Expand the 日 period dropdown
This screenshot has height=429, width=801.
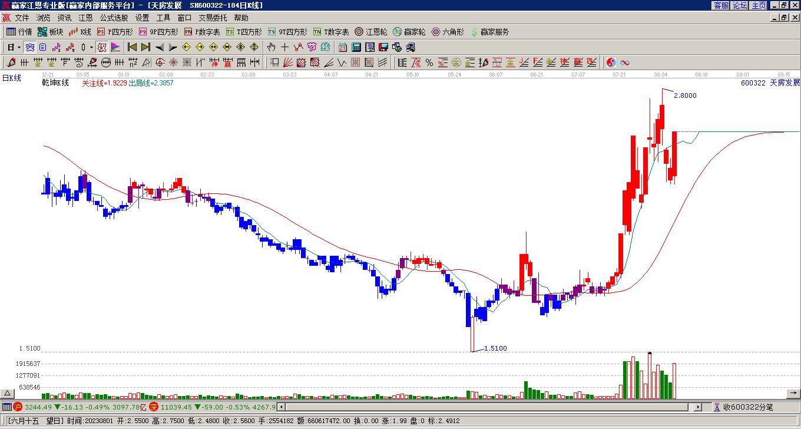19,47
